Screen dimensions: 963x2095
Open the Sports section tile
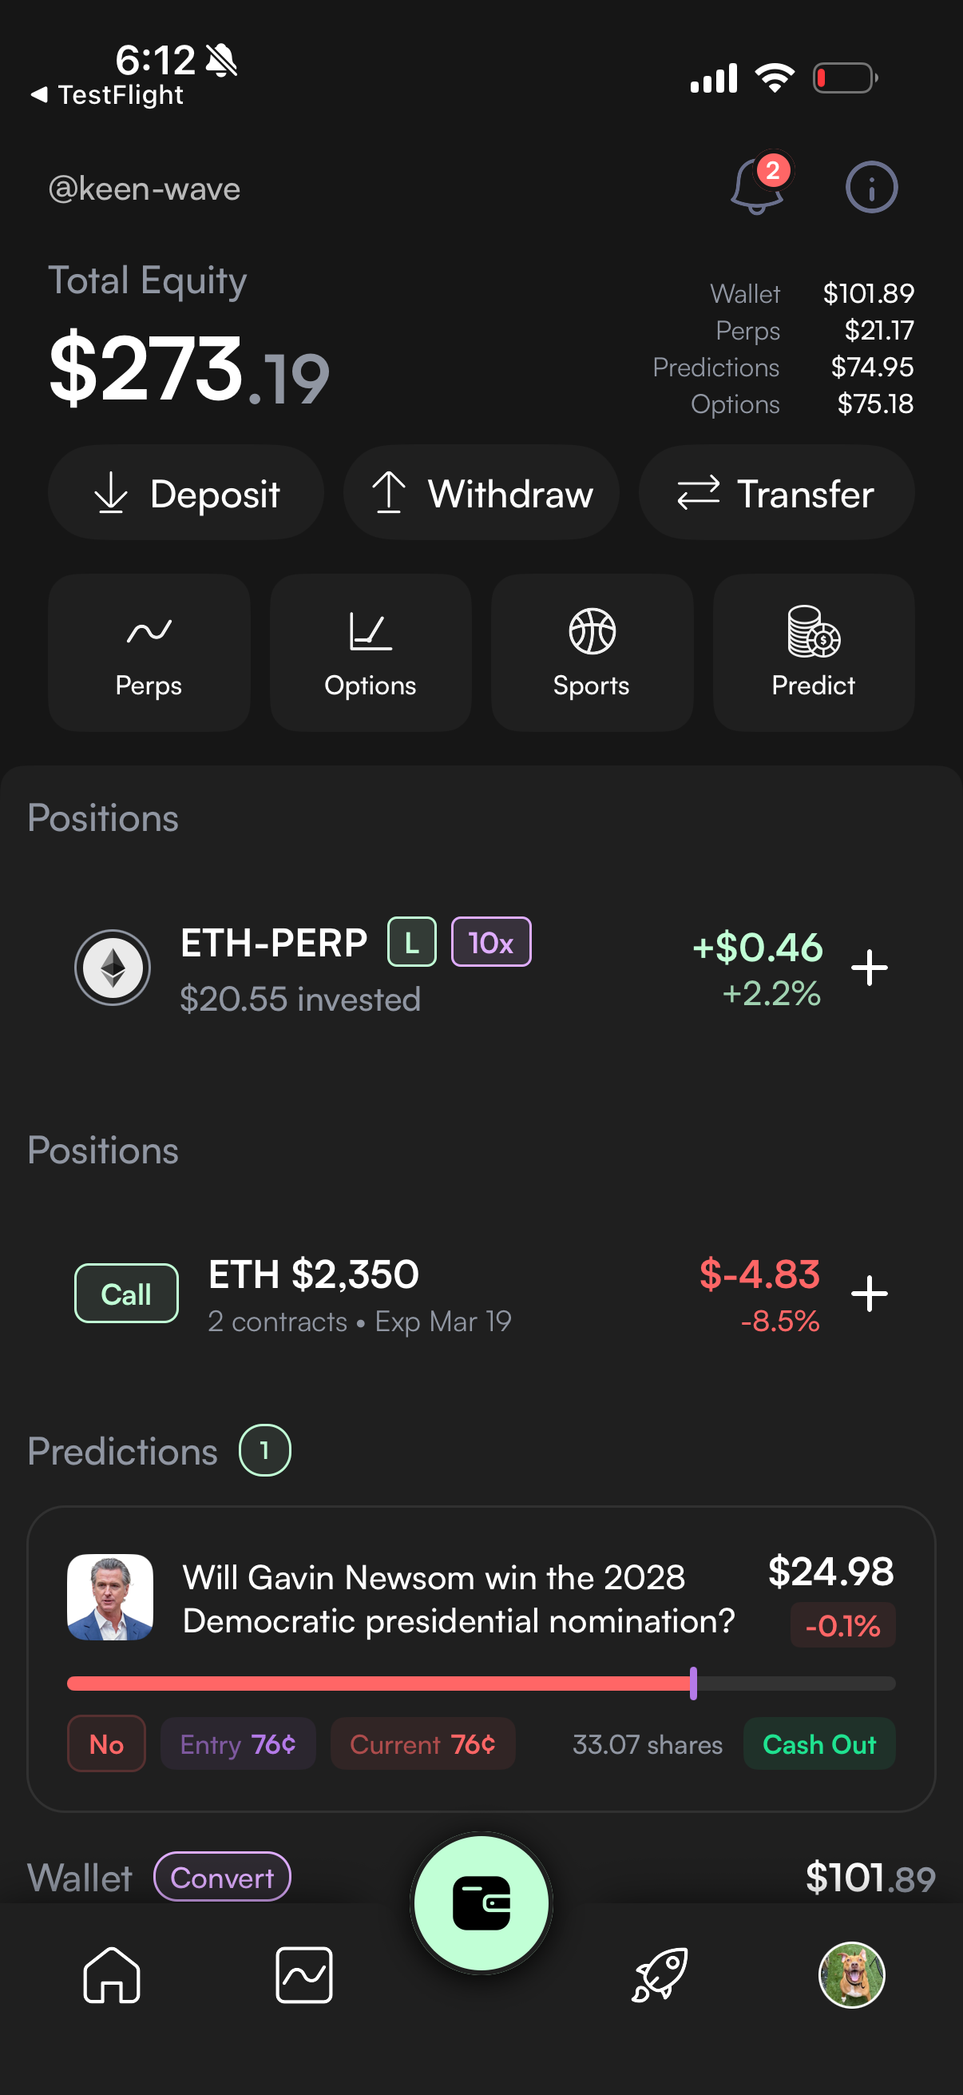592,652
